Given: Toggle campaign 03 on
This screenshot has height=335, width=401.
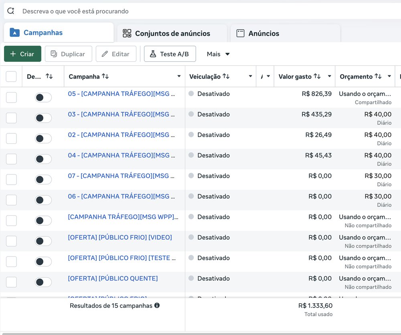Looking at the screenshot, I should 43,118.
